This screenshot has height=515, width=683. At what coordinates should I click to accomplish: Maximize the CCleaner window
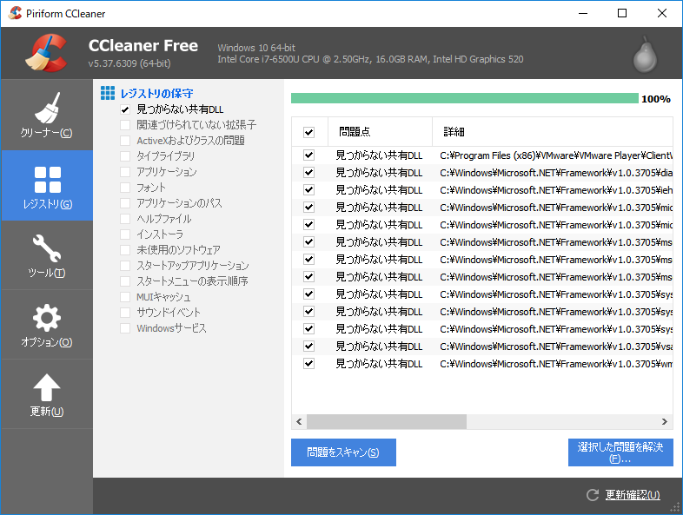pyautogui.click(x=622, y=14)
